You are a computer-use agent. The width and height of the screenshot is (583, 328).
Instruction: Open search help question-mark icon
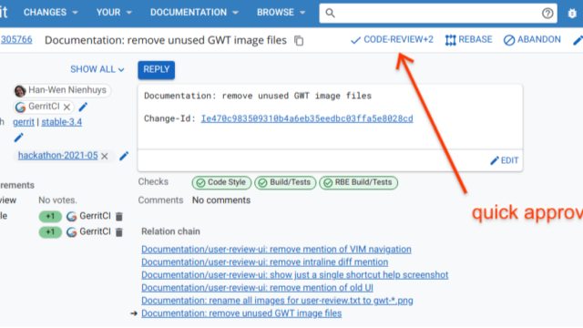(547, 14)
